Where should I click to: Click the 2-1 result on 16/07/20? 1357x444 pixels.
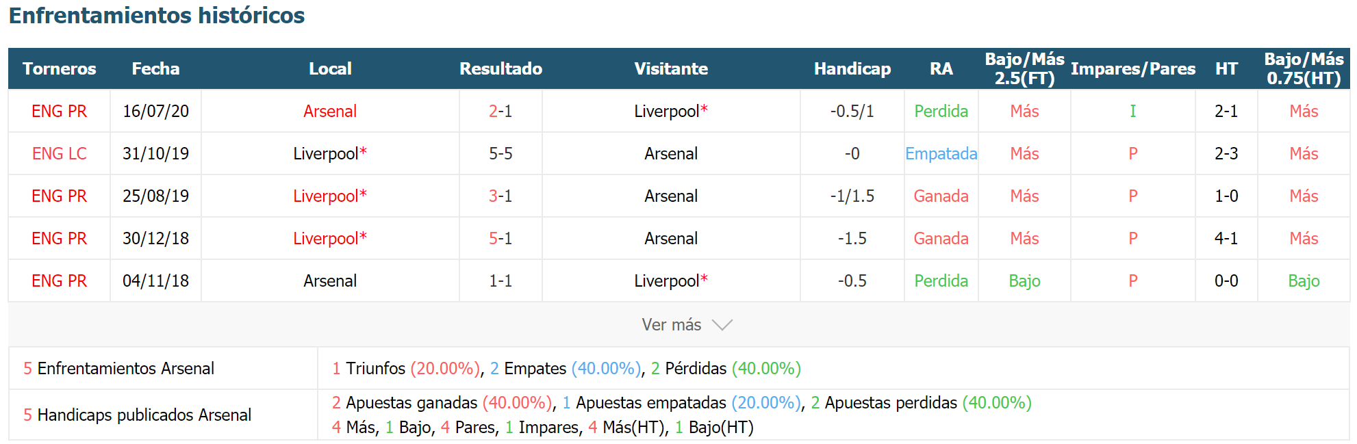[x=500, y=111]
